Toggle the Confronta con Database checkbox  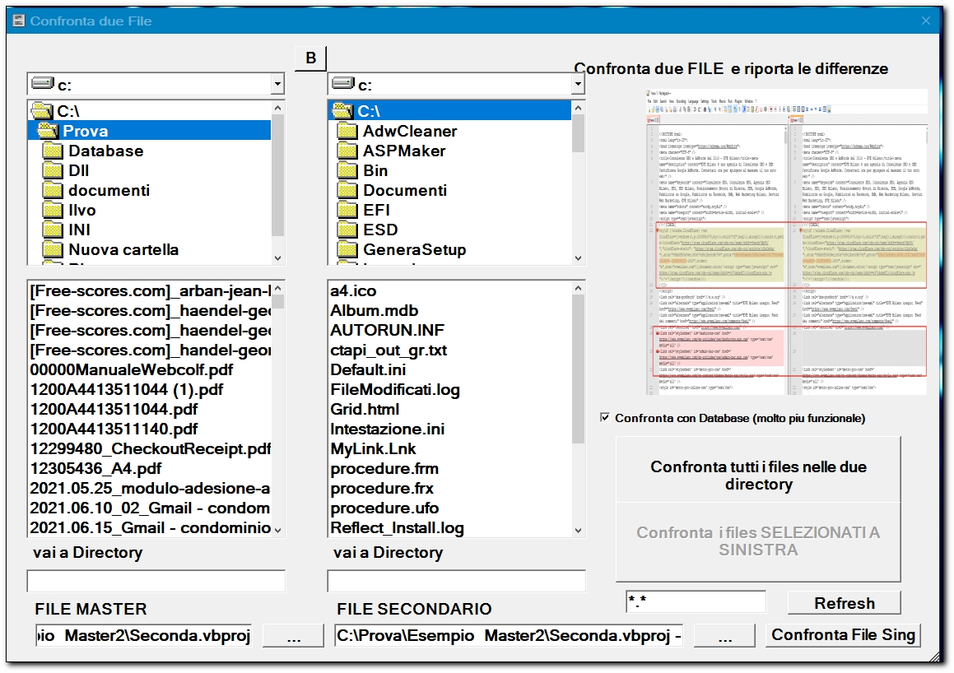pyautogui.click(x=605, y=418)
